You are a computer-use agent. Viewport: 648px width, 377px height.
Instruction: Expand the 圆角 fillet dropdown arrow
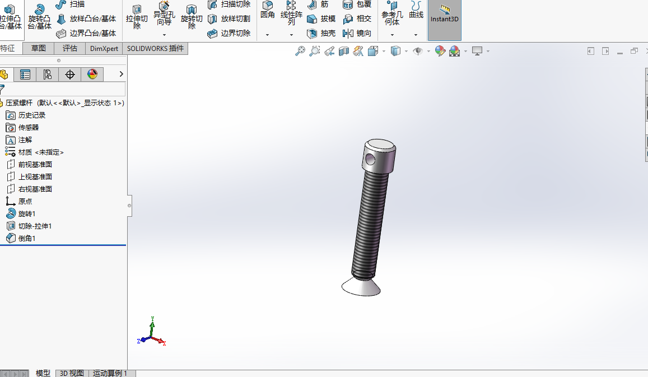(267, 35)
